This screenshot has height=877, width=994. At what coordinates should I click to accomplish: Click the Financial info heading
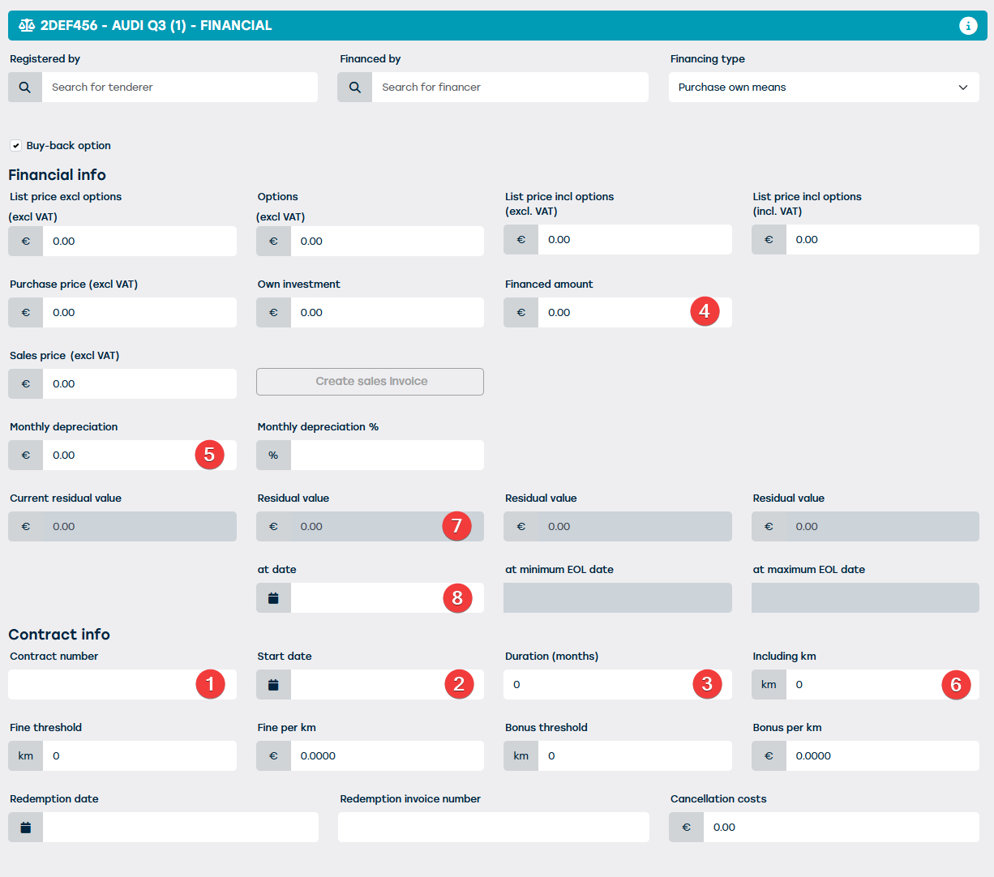tap(57, 175)
